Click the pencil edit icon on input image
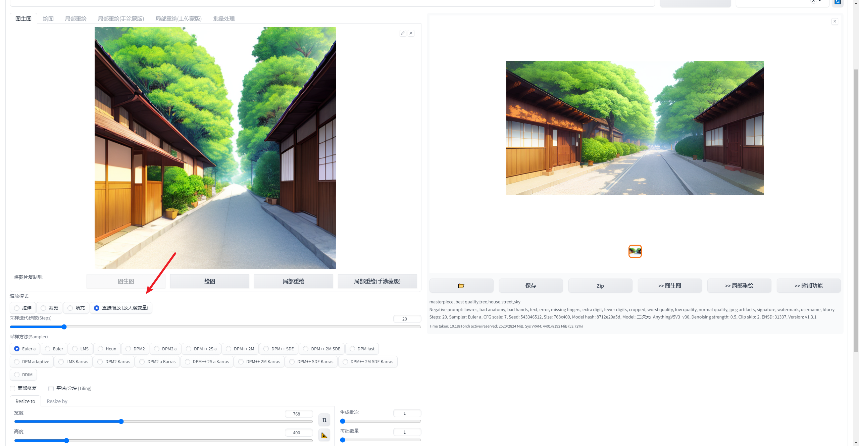 pyautogui.click(x=403, y=33)
